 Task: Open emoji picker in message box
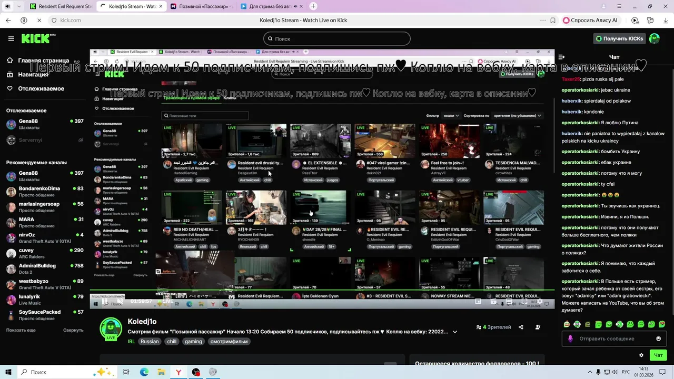(x=658, y=338)
